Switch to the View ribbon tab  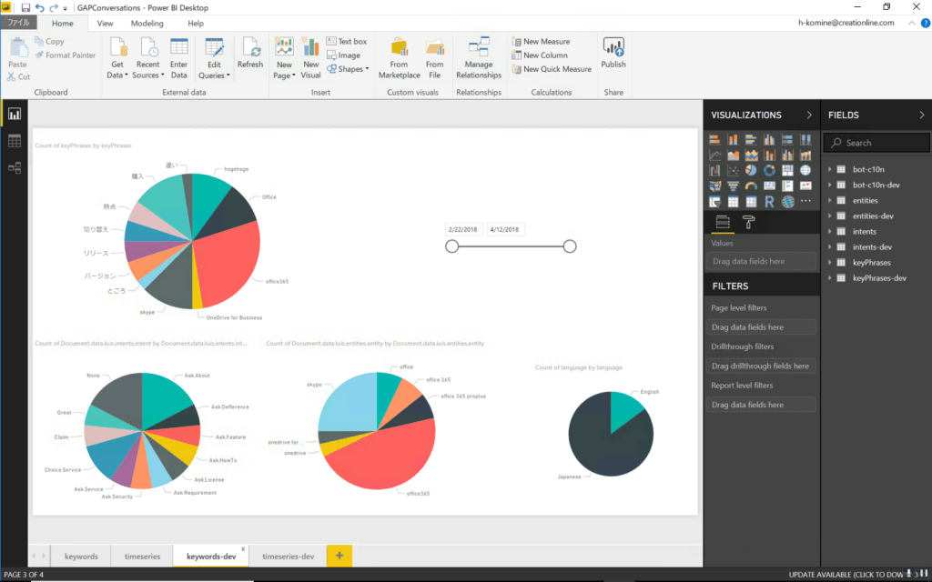(106, 23)
